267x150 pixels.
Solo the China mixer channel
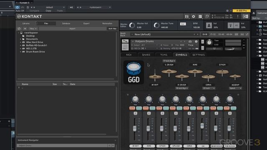pos(193,108)
